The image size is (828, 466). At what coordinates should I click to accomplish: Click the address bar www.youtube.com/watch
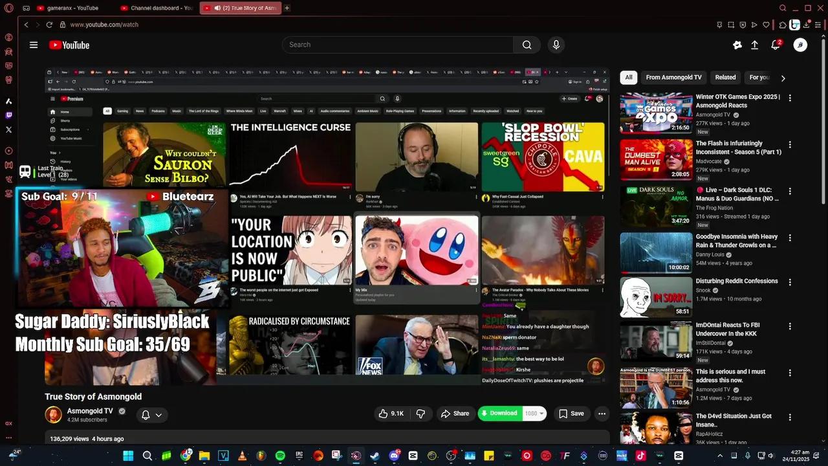point(104,25)
